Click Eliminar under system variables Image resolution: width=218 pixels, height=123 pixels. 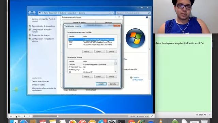pyautogui.click(x=111, y=77)
